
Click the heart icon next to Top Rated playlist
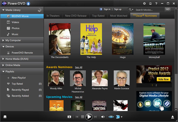click(x=8, y=84)
